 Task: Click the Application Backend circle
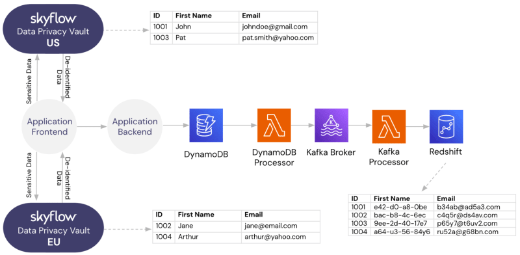(135, 126)
